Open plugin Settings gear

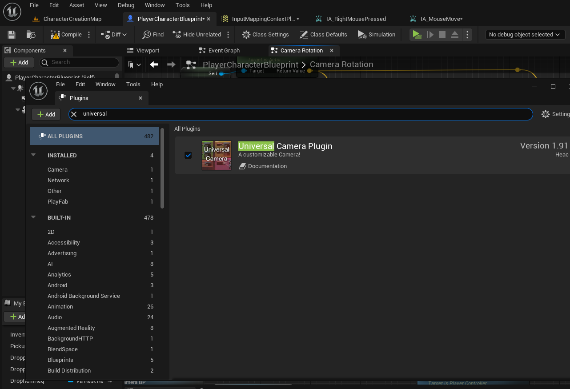[x=555, y=114]
